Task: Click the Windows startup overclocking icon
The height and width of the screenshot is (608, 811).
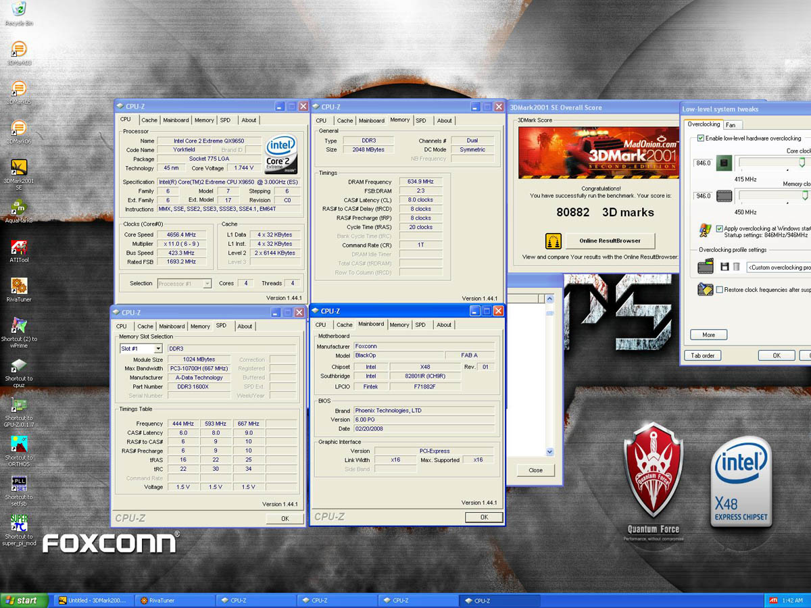Action: coord(706,231)
